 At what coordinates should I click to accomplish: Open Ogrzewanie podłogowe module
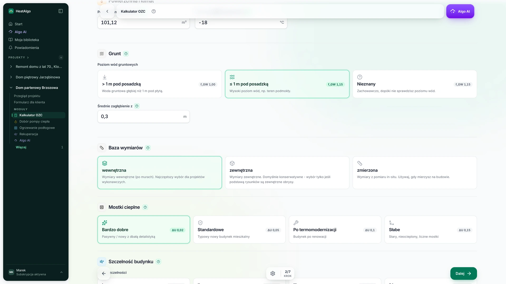37,128
